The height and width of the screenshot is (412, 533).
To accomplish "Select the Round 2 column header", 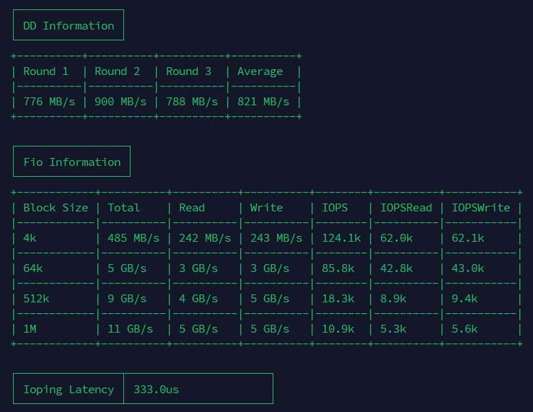I will 118,71.
